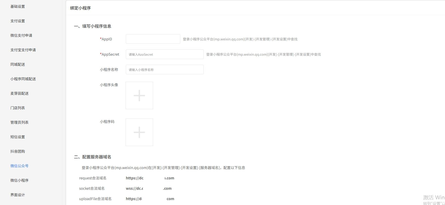Open 麦芽田配送 in sidebar

(x=19, y=93)
